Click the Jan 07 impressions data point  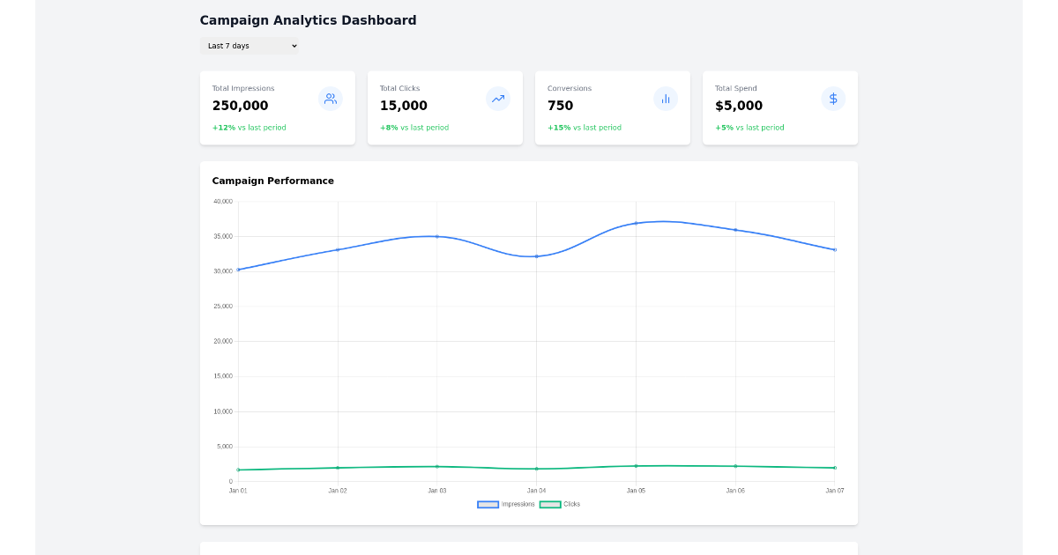[834, 249]
